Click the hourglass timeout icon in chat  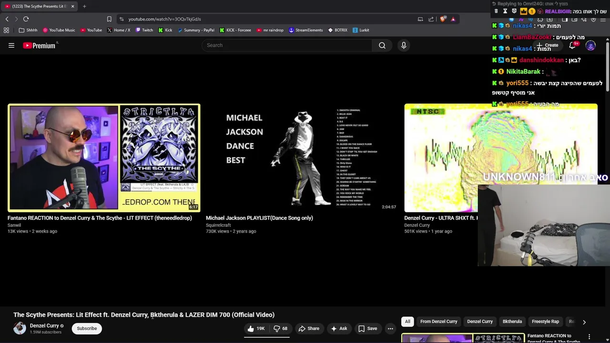click(505, 11)
